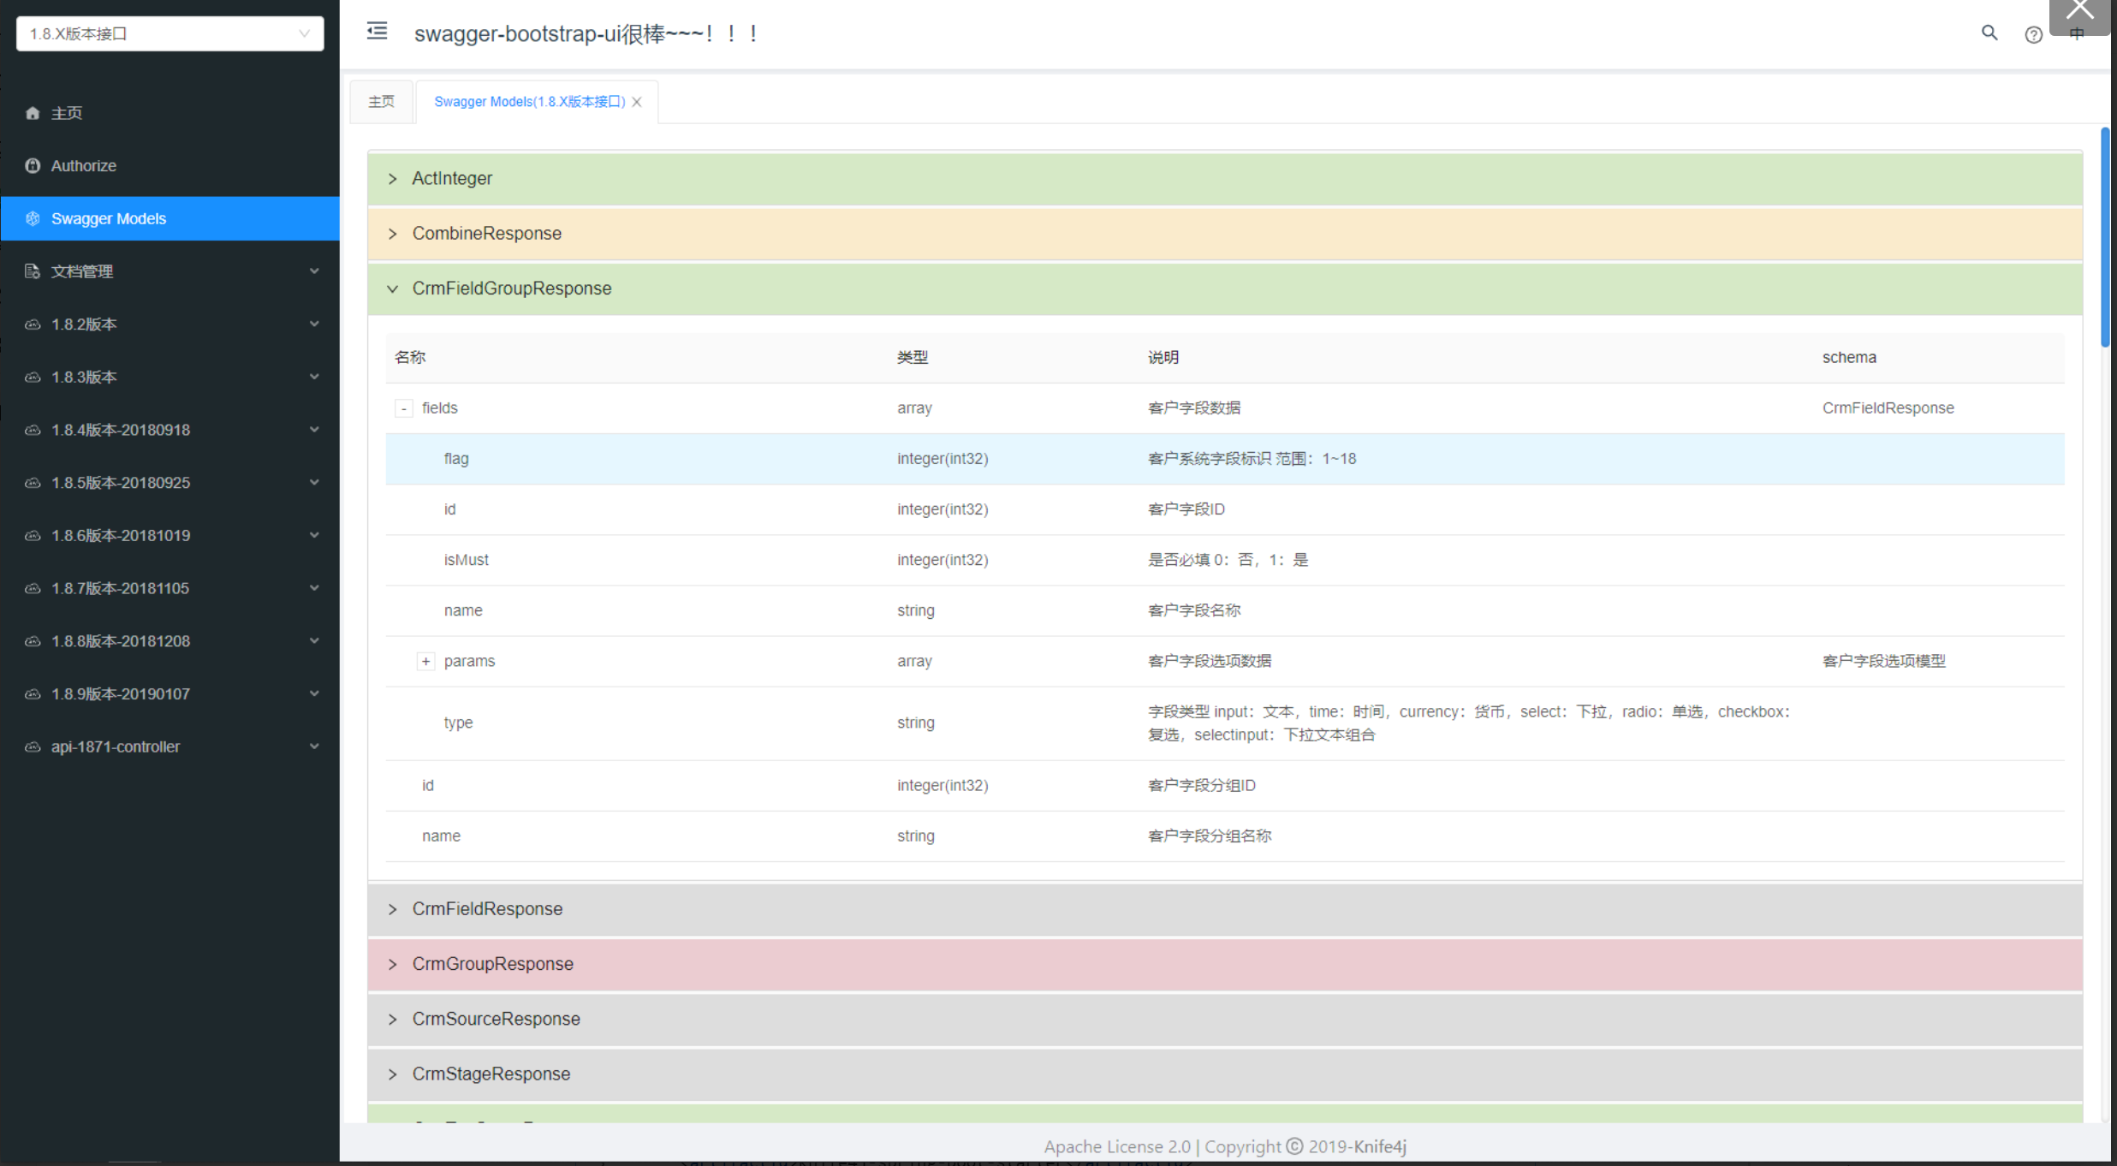Screen dimensions: 2117x1166
Task: Click the Swagger Models sidebar icon
Action: point(33,218)
